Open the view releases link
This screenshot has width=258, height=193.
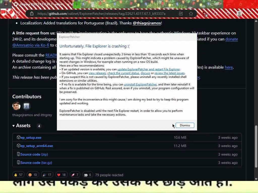click(x=97, y=73)
